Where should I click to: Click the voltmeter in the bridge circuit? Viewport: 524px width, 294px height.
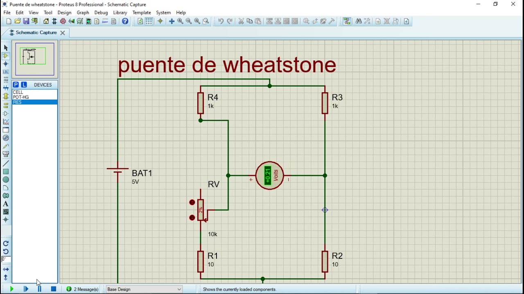[269, 176]
